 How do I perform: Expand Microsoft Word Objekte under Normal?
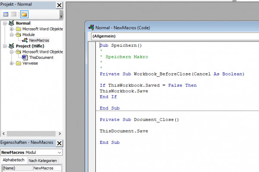pyautogui.click(x=12, y=29)
